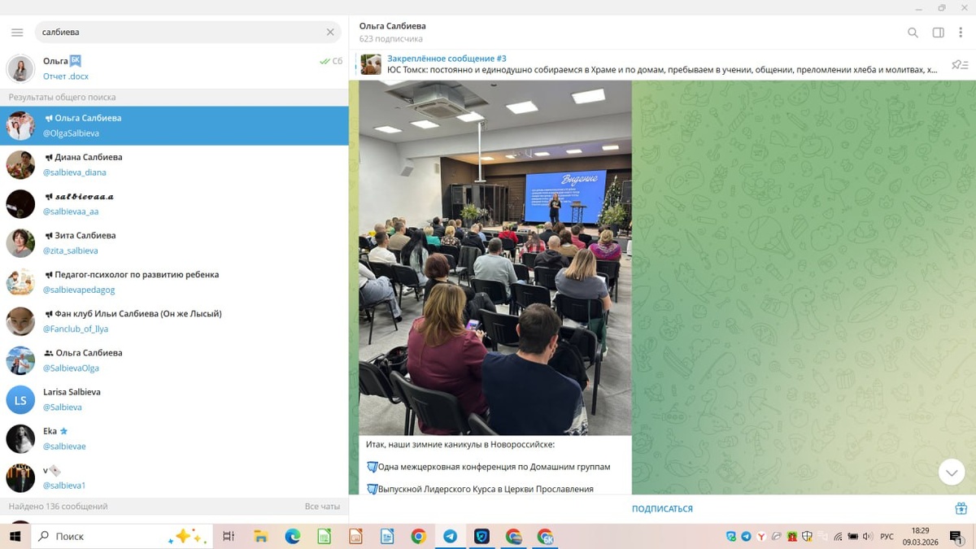Click the Telegram icon in the taskbar

pyautogui.click(x=450, y=536)
